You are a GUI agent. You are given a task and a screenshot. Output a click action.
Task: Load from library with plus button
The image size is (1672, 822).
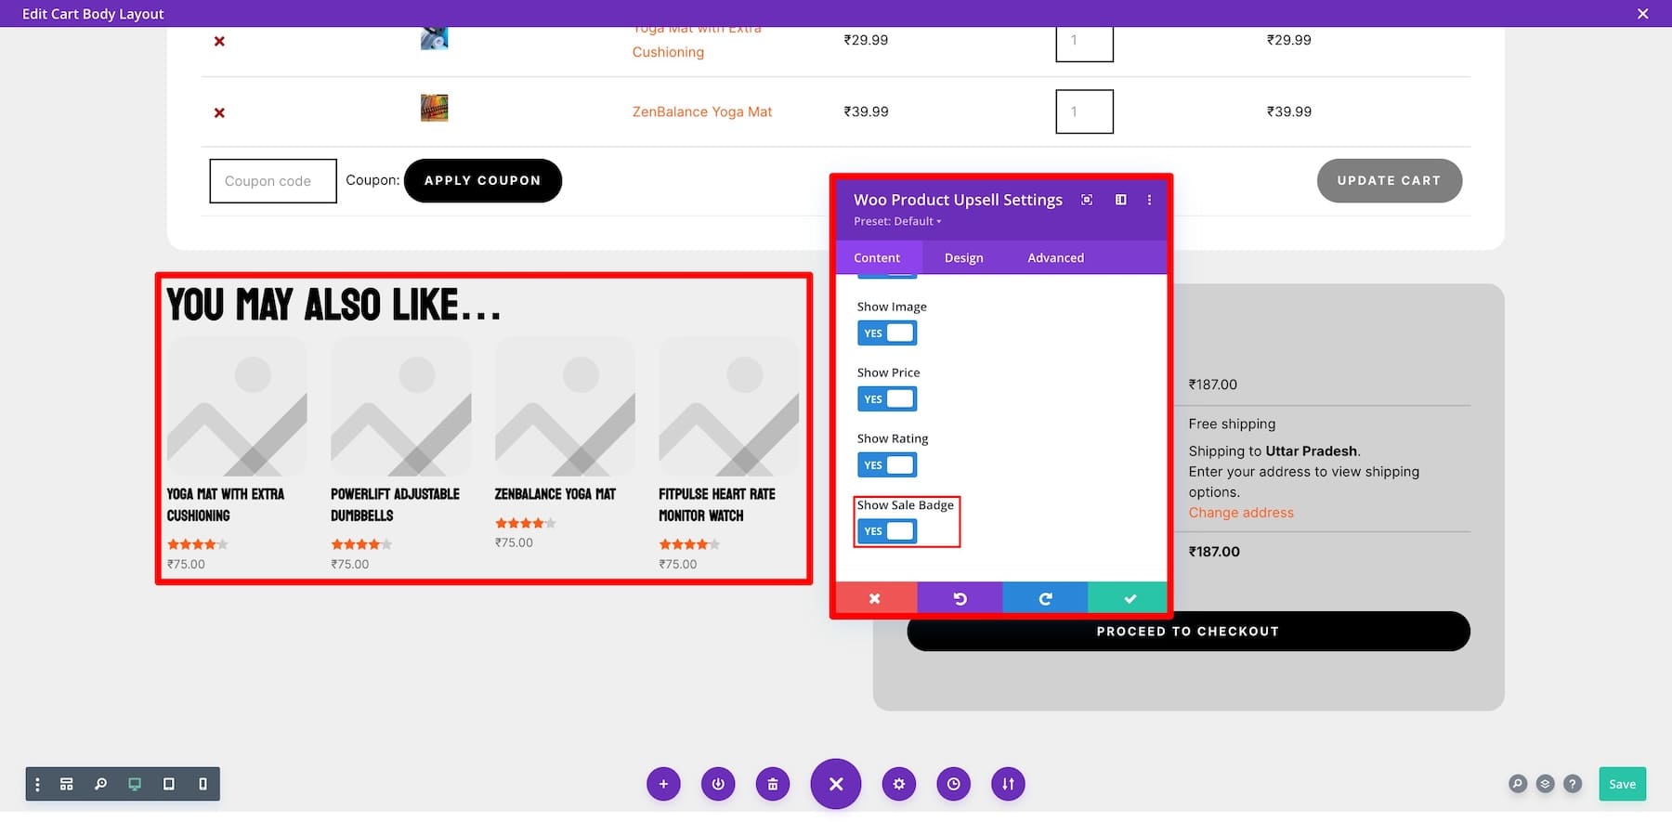663,784
